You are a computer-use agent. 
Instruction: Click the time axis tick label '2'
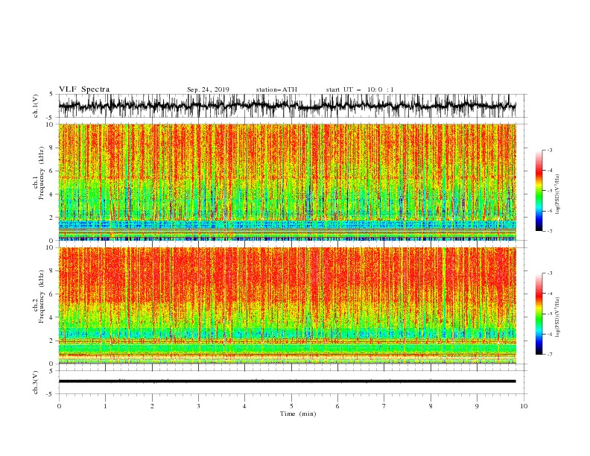click(152, 406)
